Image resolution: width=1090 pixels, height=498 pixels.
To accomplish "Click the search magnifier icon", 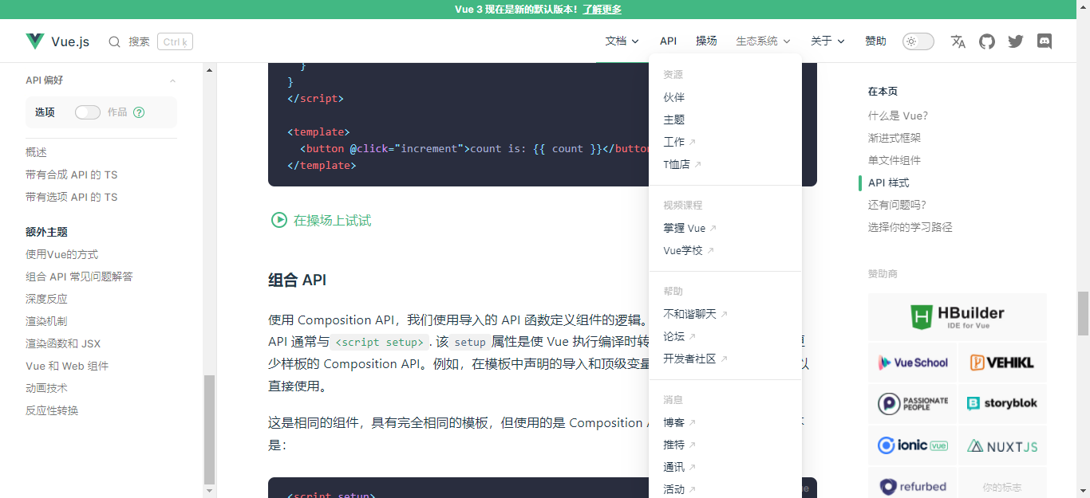I will tap(115, 41).
